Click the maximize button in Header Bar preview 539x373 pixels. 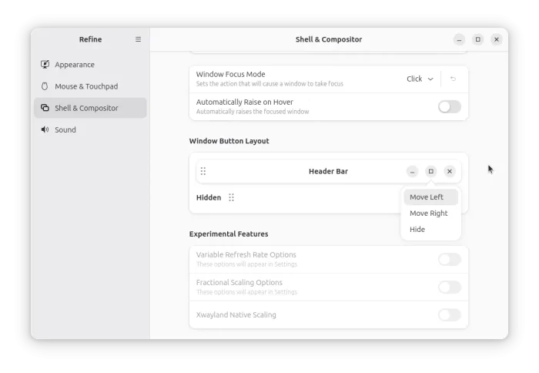[x=430, y=171]
